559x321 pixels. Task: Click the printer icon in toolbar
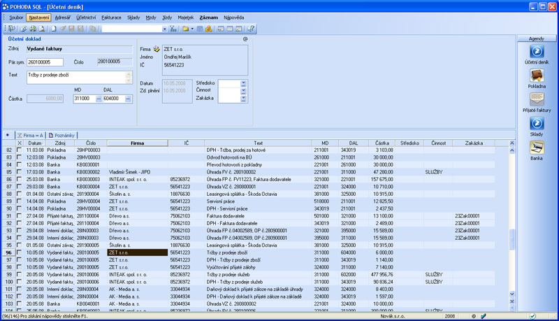(33, 29)
